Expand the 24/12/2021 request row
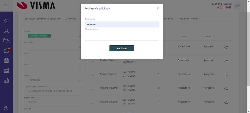Screen dimensions: 250x113 (92, 76)
